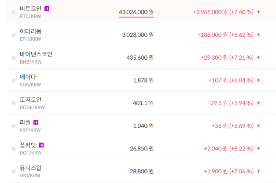Open the 비트코인 coin name link

click(x=30, y=8)
